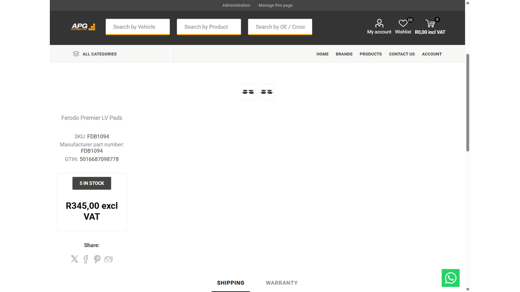Switch to the WARRANTY tab
Image resolution: width=520 pixels, height=292 pixels.
[282, 283]
